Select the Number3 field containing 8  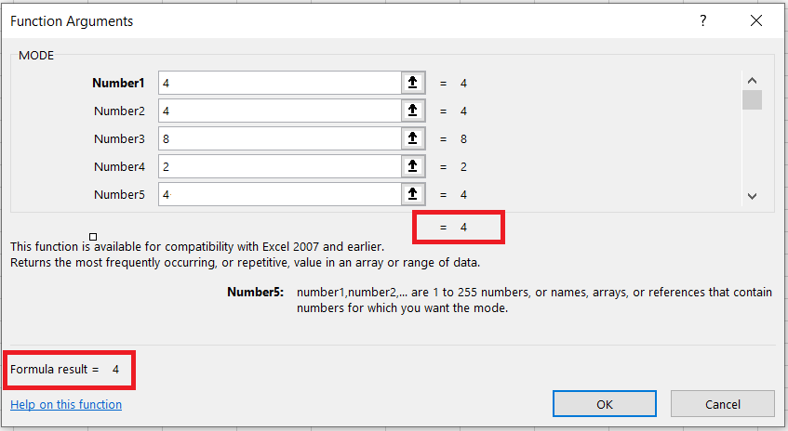click(x=279, y=138)
